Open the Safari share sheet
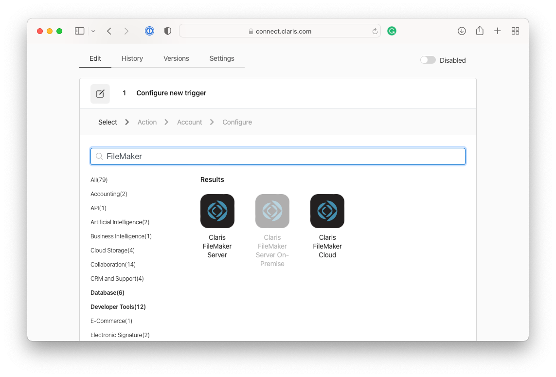Image resolution: width=556 pixels, height=377 pixels. (479, 31)
